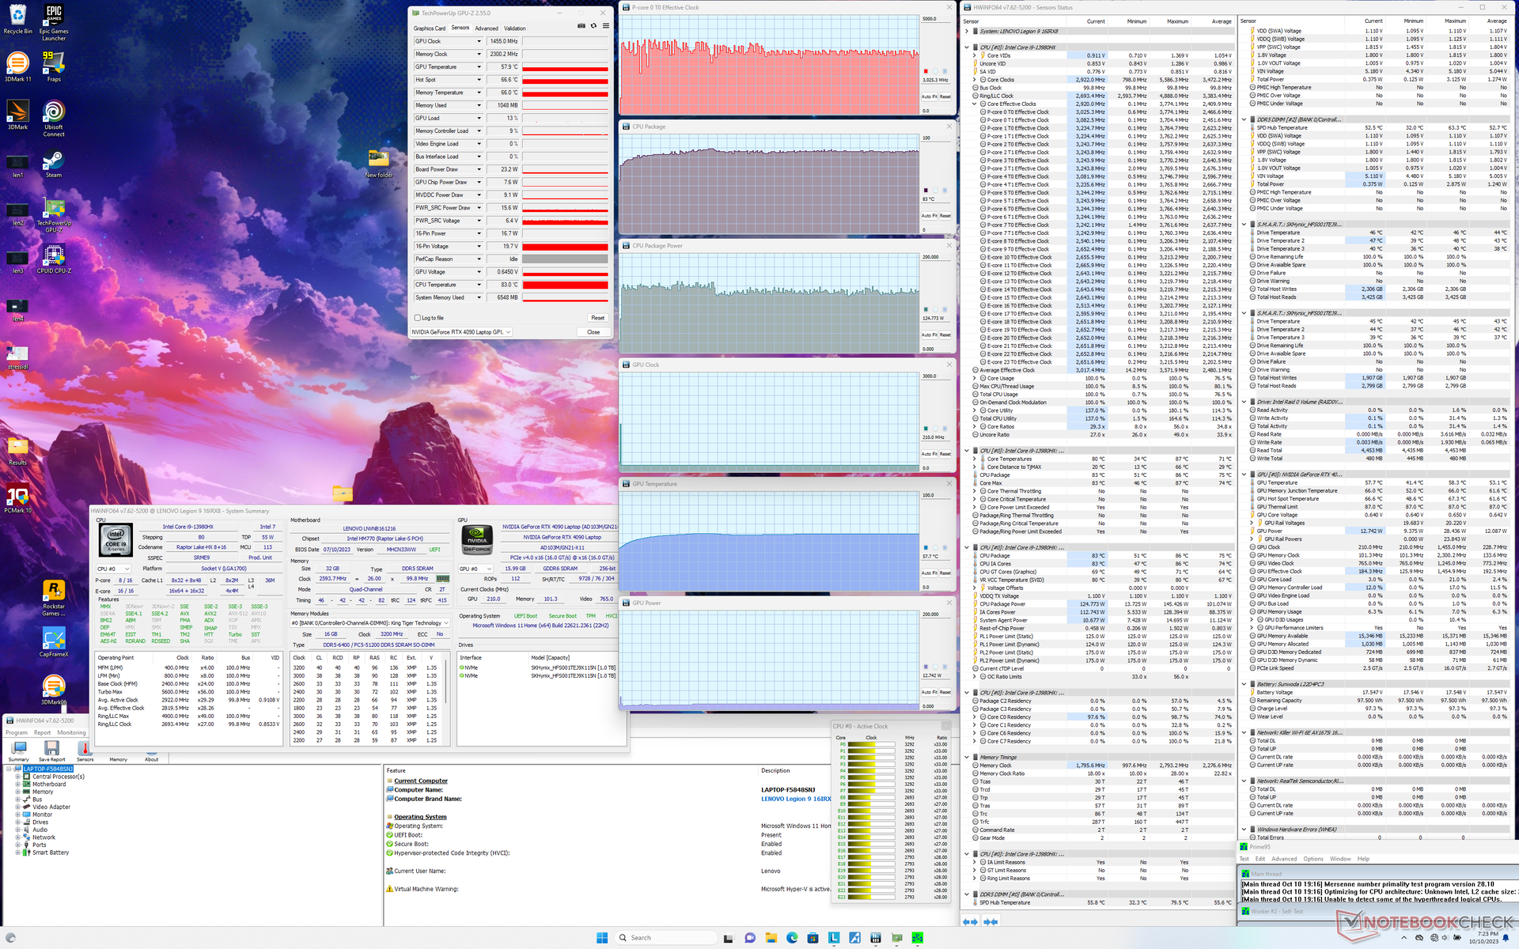Click GPU-Z screenshot camera icon

point(581,26)
